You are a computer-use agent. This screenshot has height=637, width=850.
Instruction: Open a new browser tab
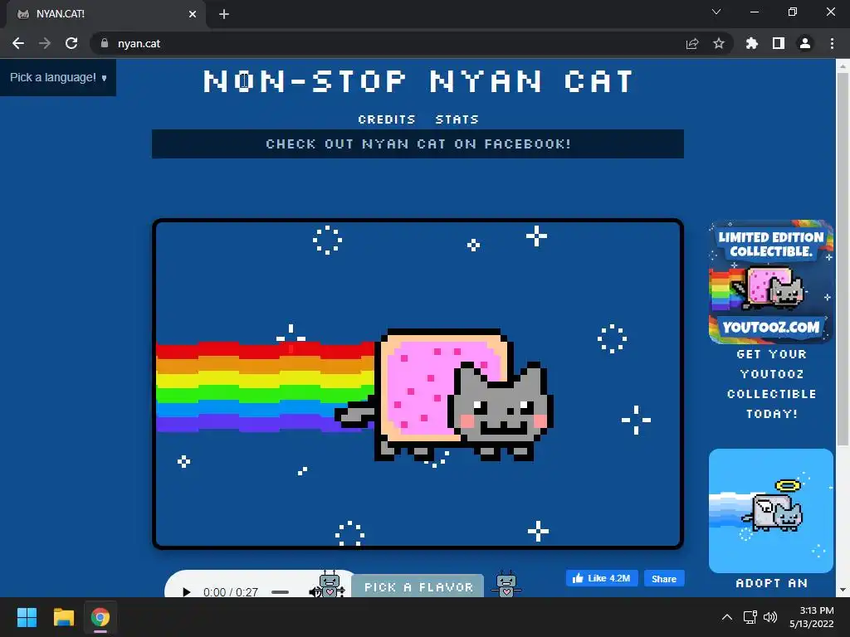pos(224,14)
